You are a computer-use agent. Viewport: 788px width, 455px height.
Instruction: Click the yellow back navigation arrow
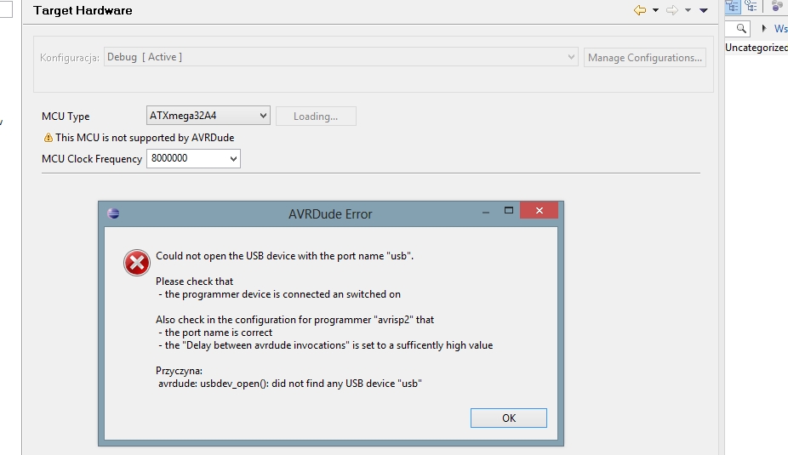coord(640,10)
